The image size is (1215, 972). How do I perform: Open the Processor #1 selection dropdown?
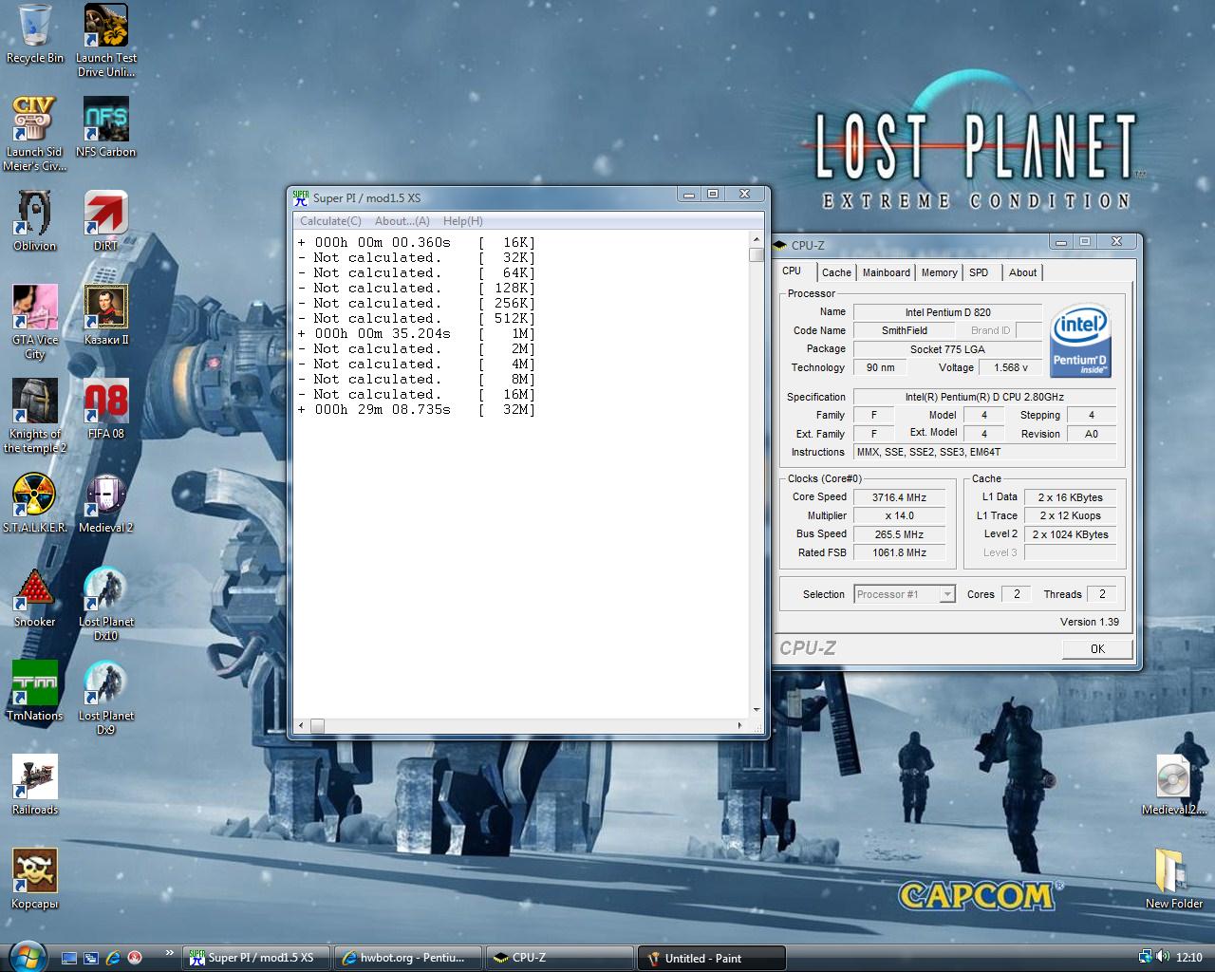(905, 594)
